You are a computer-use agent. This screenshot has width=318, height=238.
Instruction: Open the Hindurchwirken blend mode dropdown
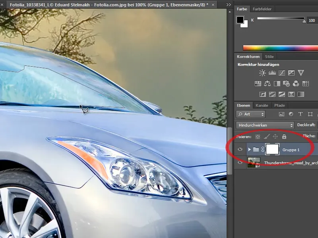click(x=265, y=125)
